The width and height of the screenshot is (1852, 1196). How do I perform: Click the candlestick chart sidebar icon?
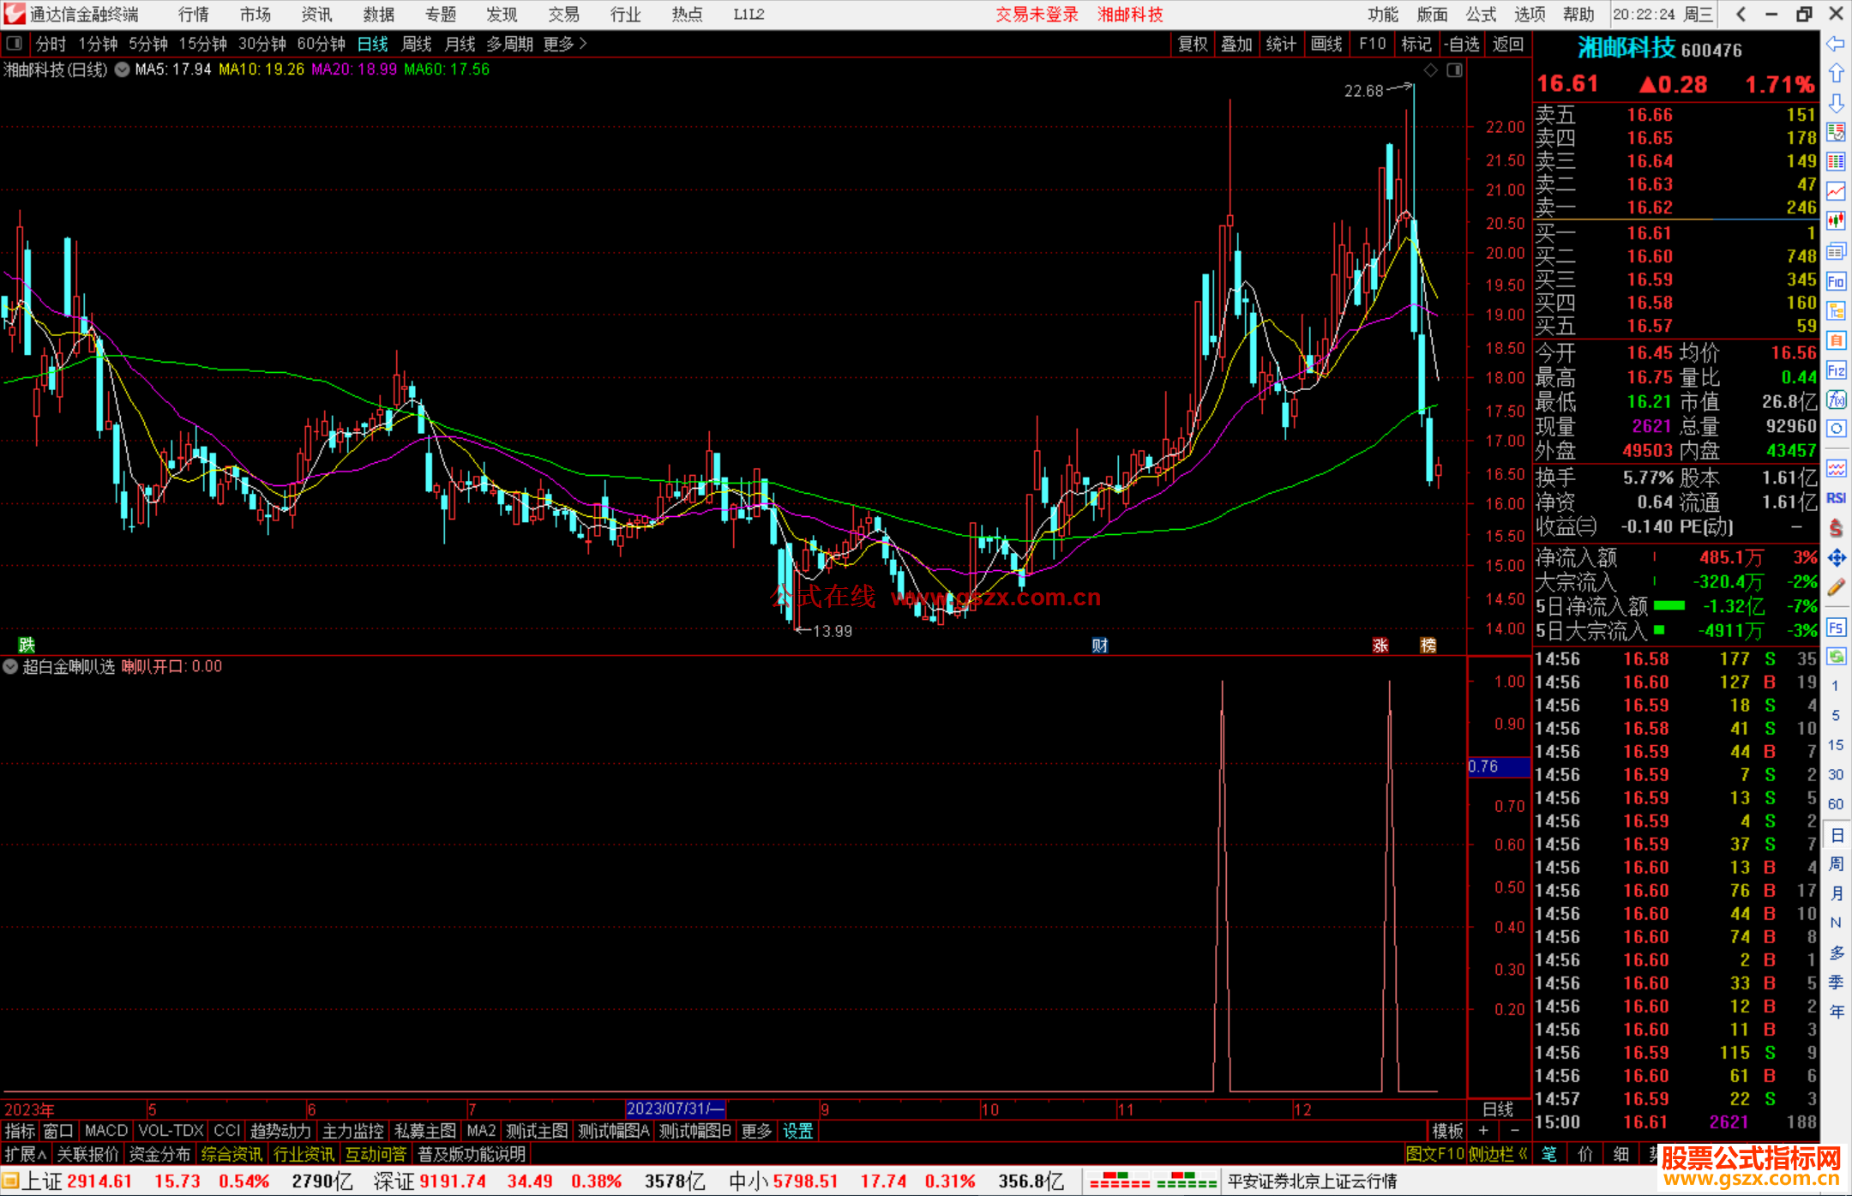pyautogui.click(x=1836, y=221)
